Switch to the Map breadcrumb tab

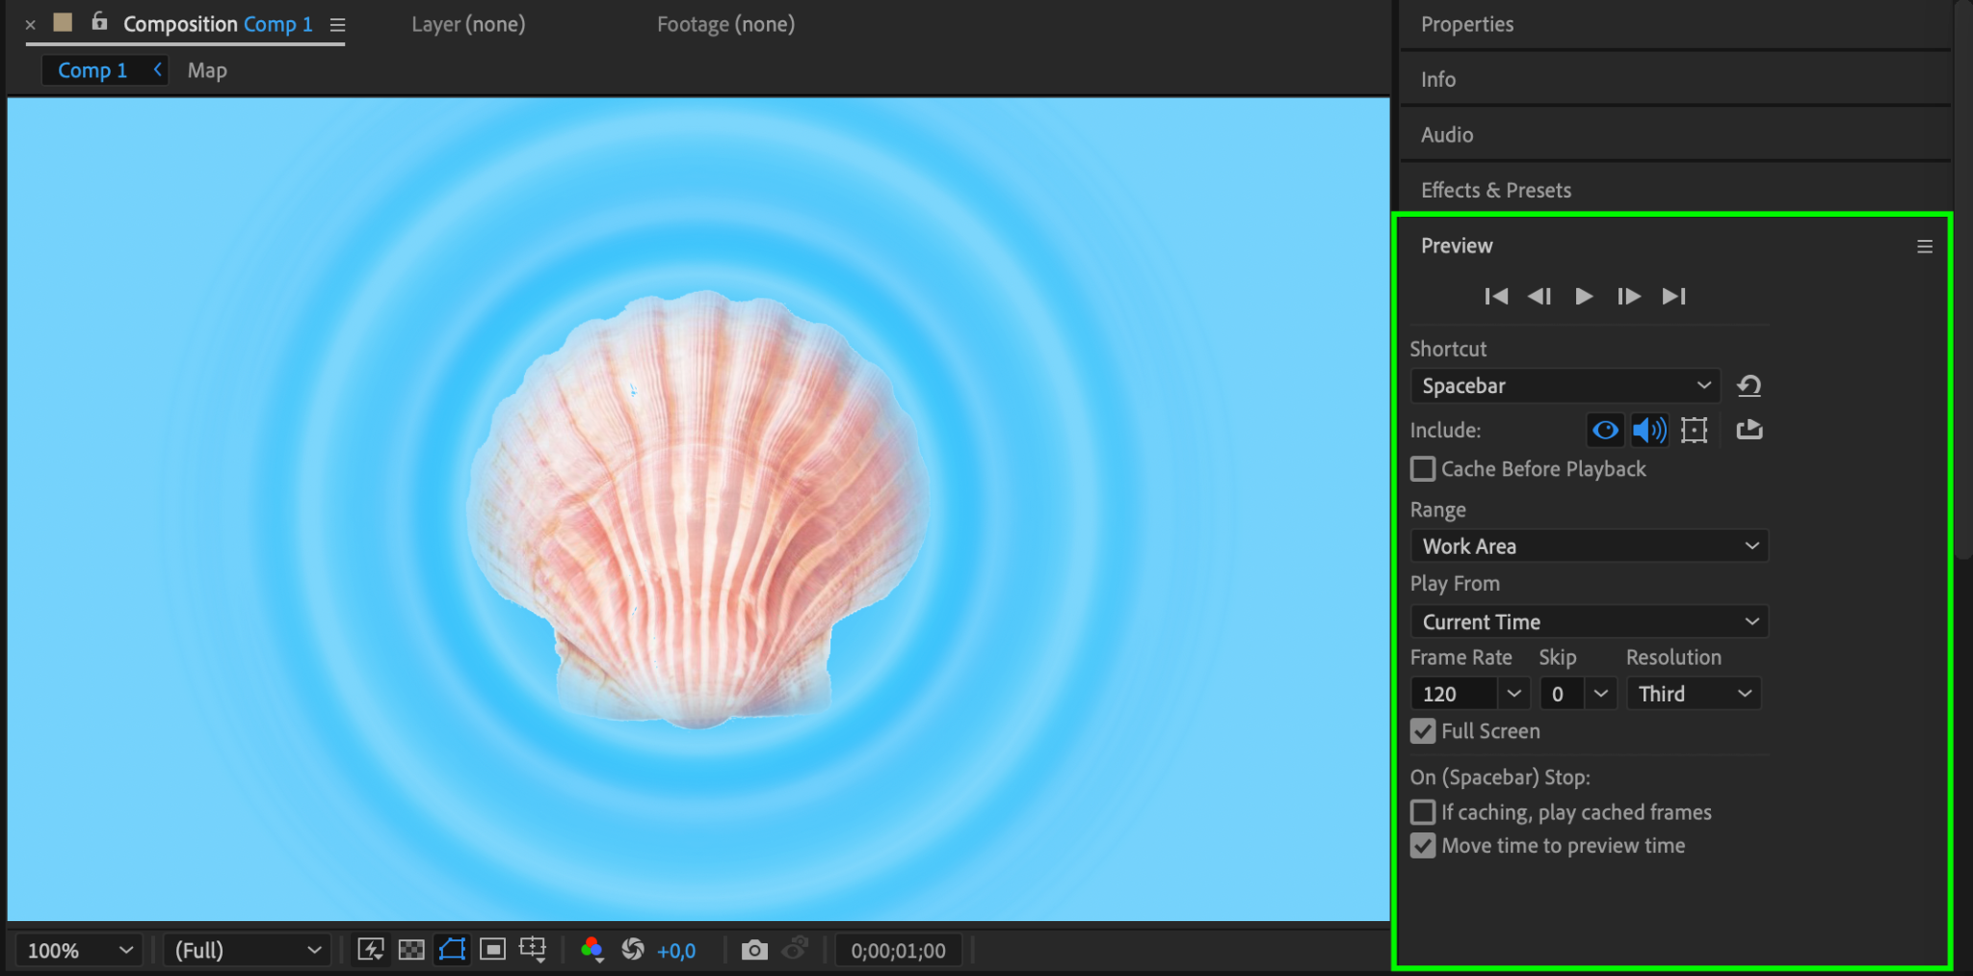pos(207,70)
